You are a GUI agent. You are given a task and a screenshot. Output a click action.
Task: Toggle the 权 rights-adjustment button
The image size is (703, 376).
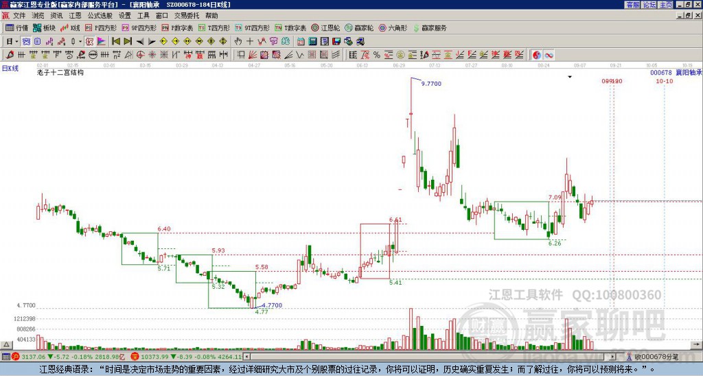(x=89, y=42)
